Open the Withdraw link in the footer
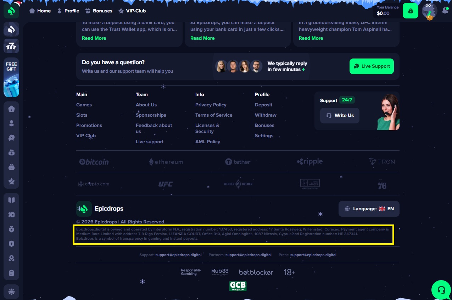The width and height of the screenshot is (452, 300). pos(266,115)
